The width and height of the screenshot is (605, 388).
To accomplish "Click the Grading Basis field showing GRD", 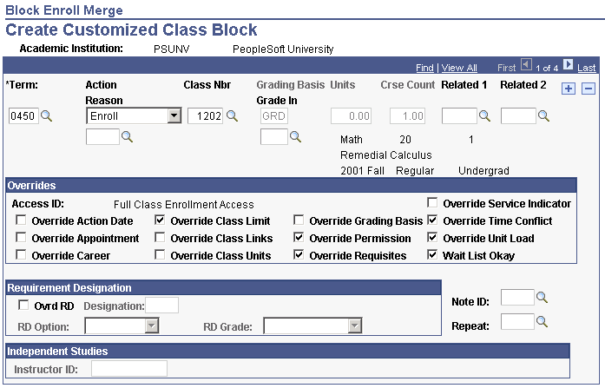I will click(274, 115).
